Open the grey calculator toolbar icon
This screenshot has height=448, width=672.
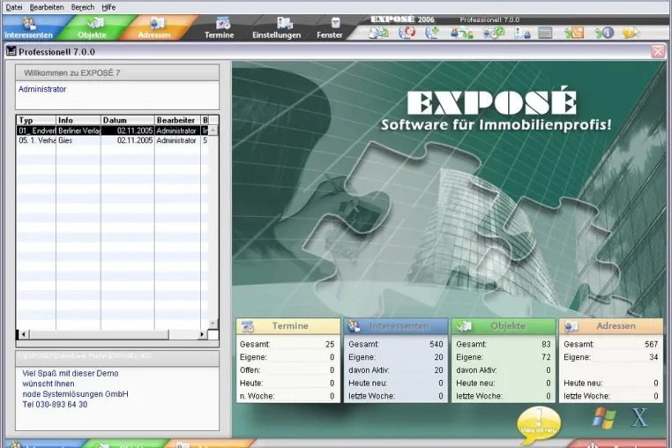point(545,33)
